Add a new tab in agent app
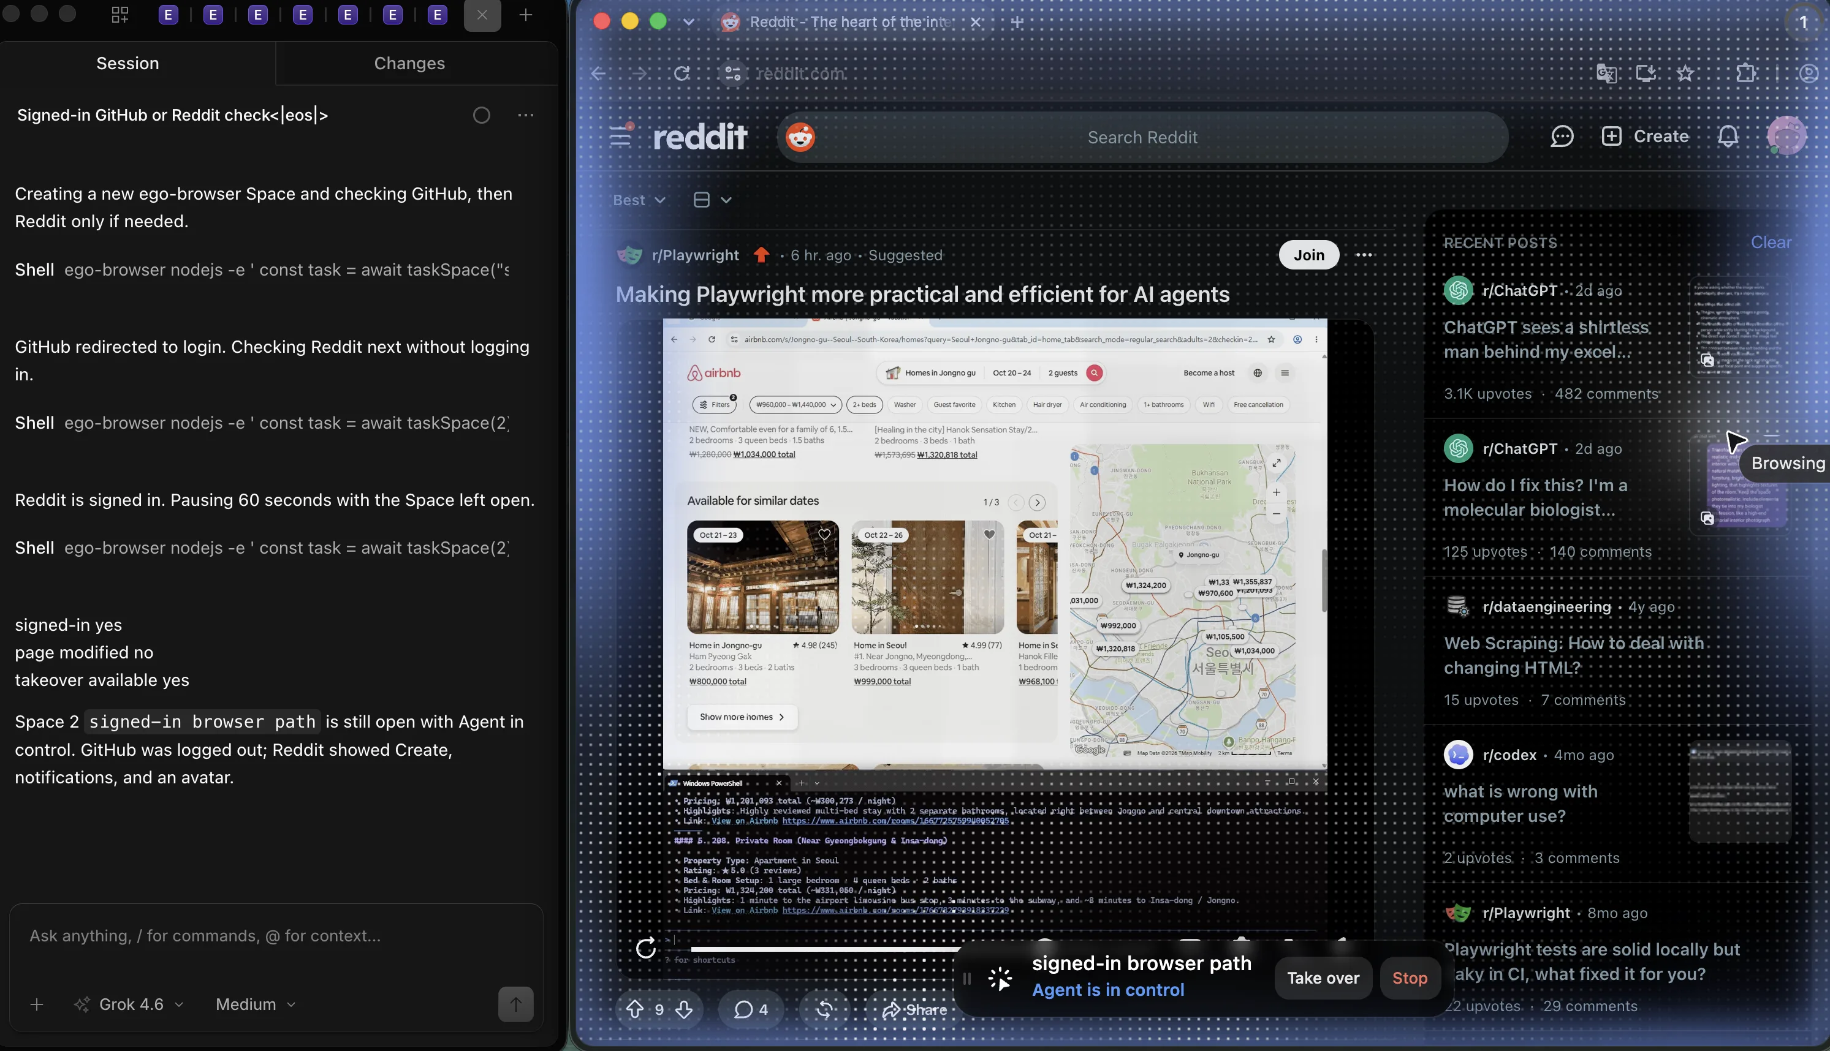The image size is (1830, 1051). (526, 15)
